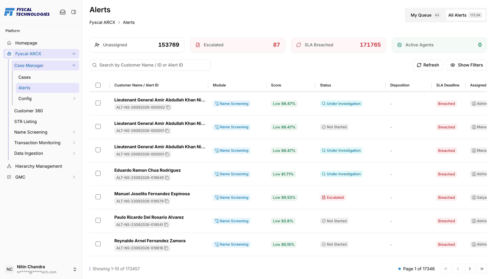The image size is (494, 279).
Task: Switch to My Queue tab
Action: pyautogui.click(x=425, y=15)
